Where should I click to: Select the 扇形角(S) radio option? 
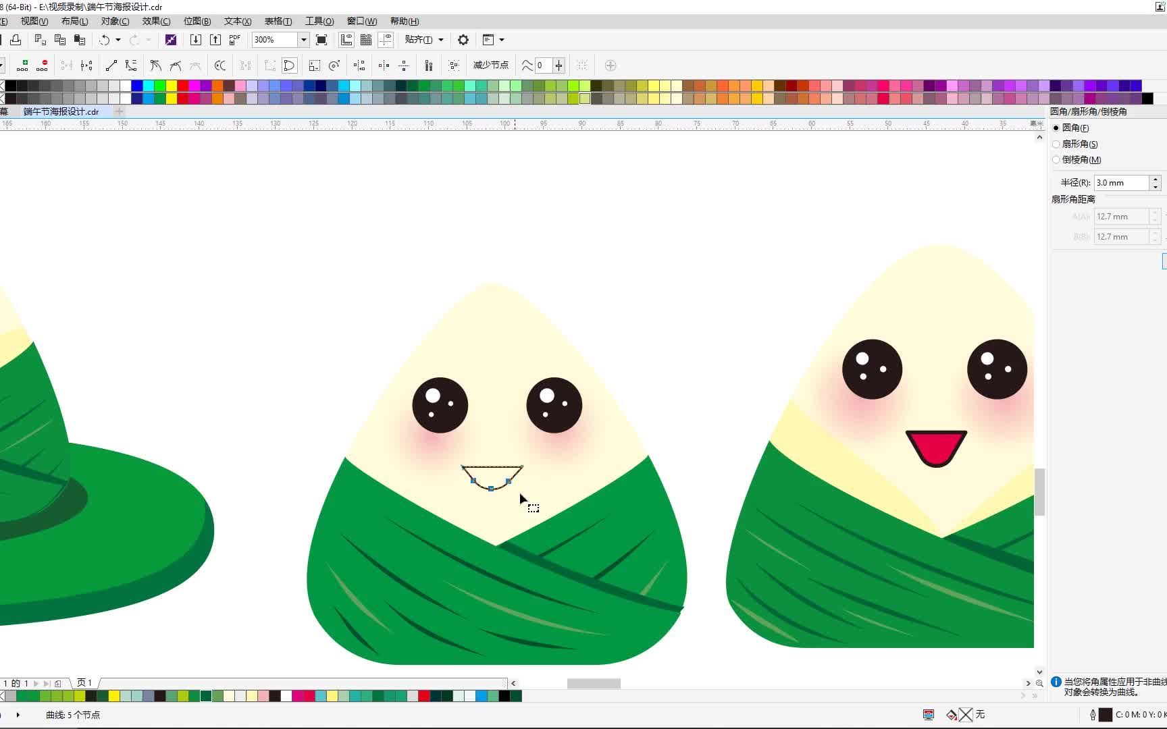[1075, 144]
